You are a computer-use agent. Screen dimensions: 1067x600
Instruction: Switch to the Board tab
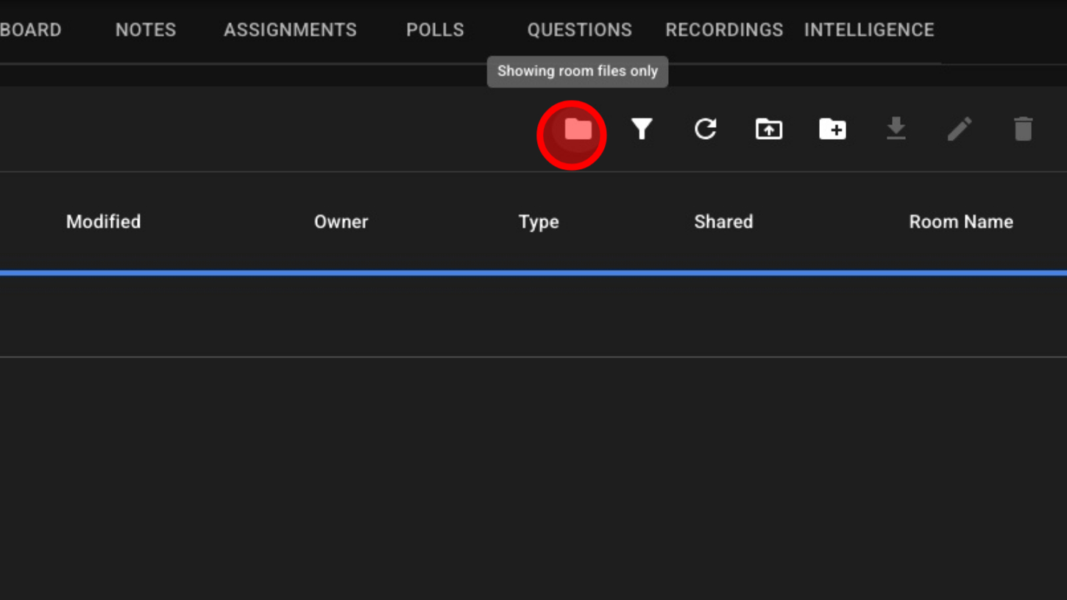click(x=30, y=30)
